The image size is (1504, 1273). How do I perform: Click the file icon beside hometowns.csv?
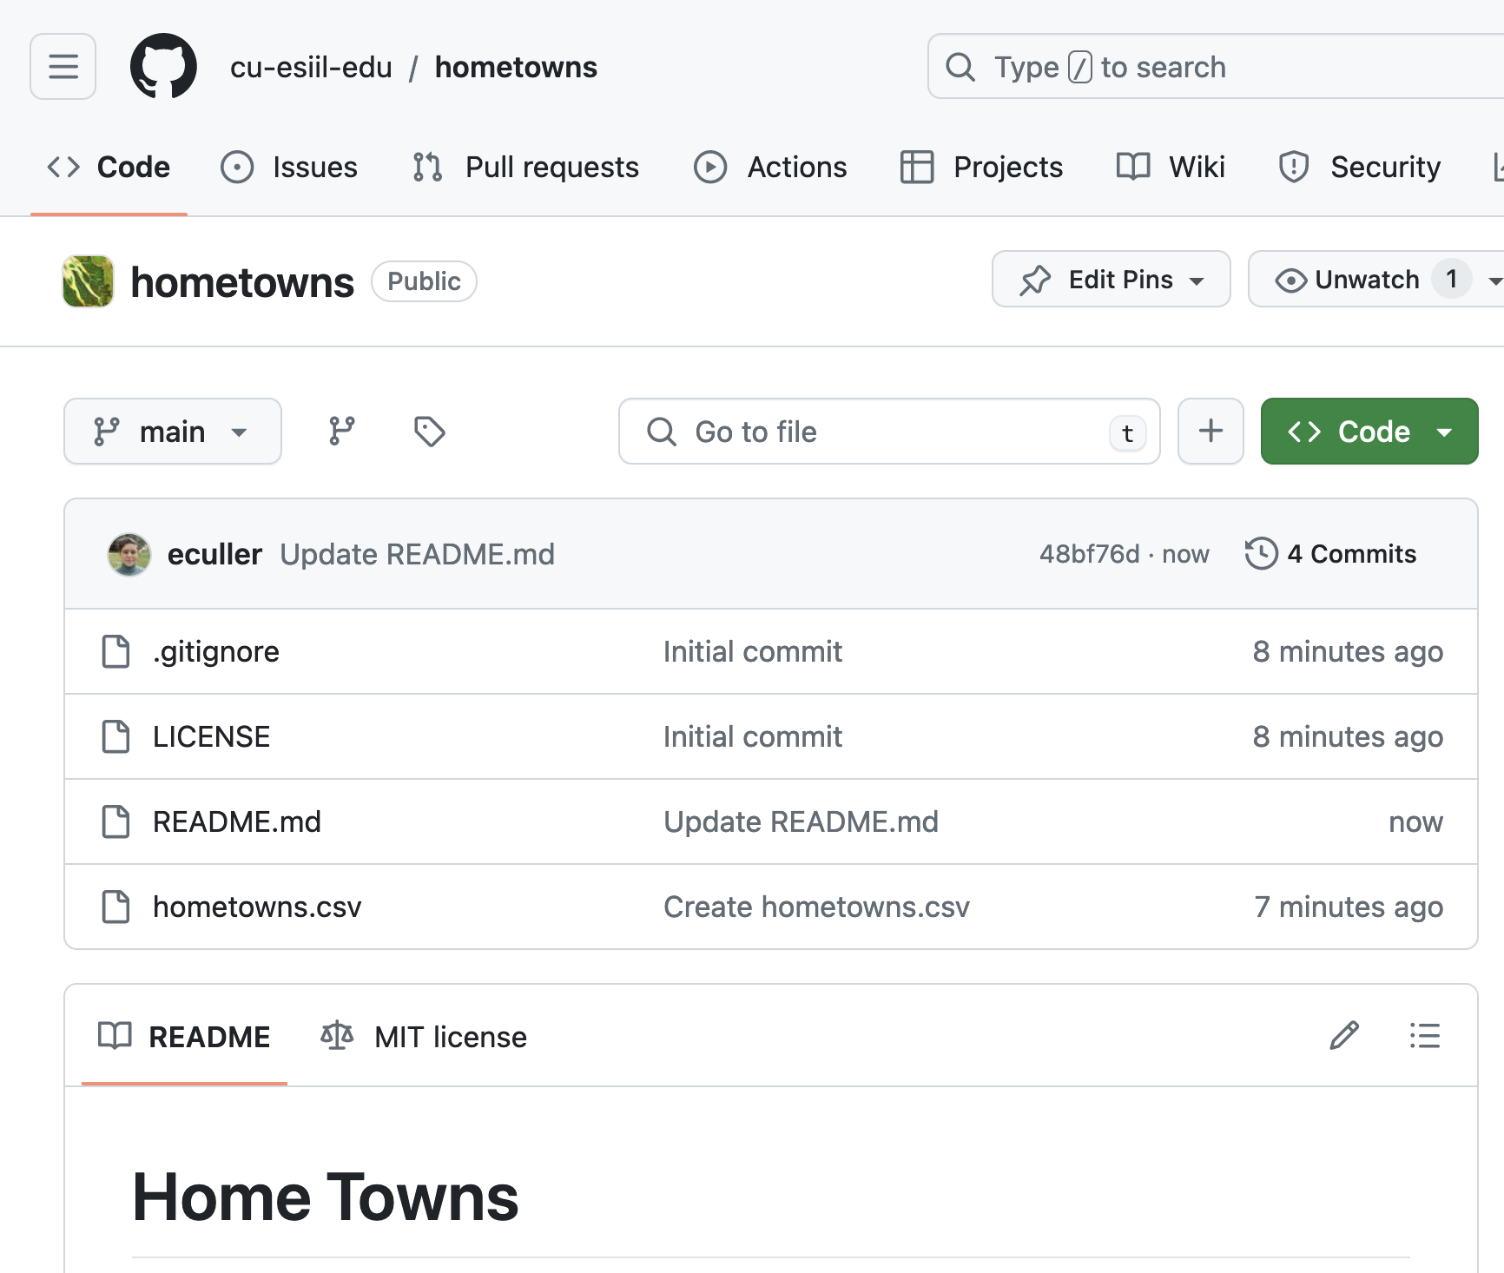(116, 907)
